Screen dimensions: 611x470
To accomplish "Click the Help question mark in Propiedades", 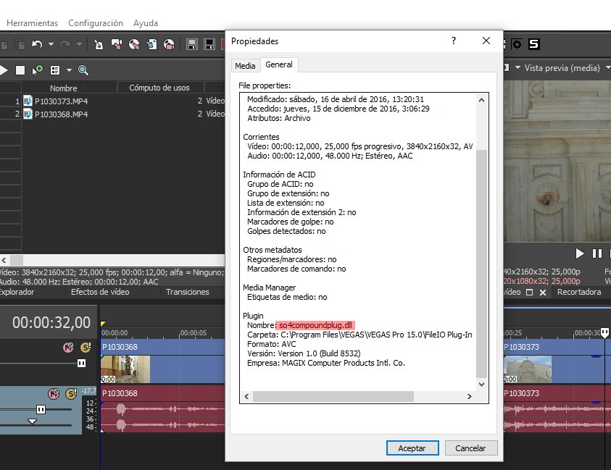I will point(454,41).
